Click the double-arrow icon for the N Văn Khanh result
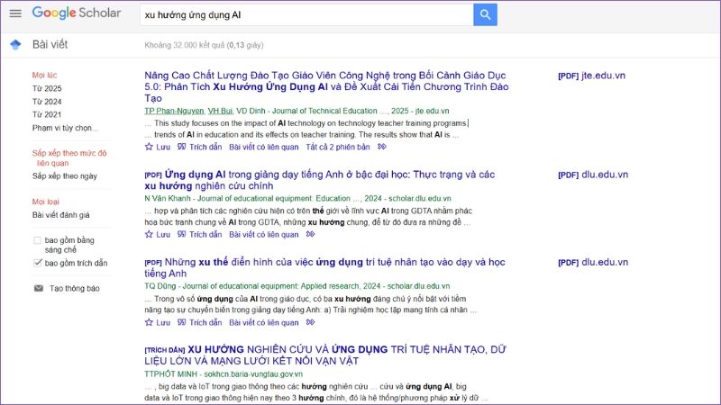Viewport: 721px width, 405px height. (x=310, y=234)
